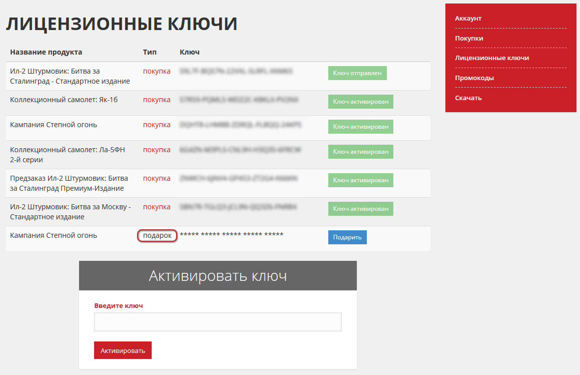Select Кампания Степной огонь in подарок row
Viewport: 580px width, 375px height.
pyautogui.click(x=53, y=235)
